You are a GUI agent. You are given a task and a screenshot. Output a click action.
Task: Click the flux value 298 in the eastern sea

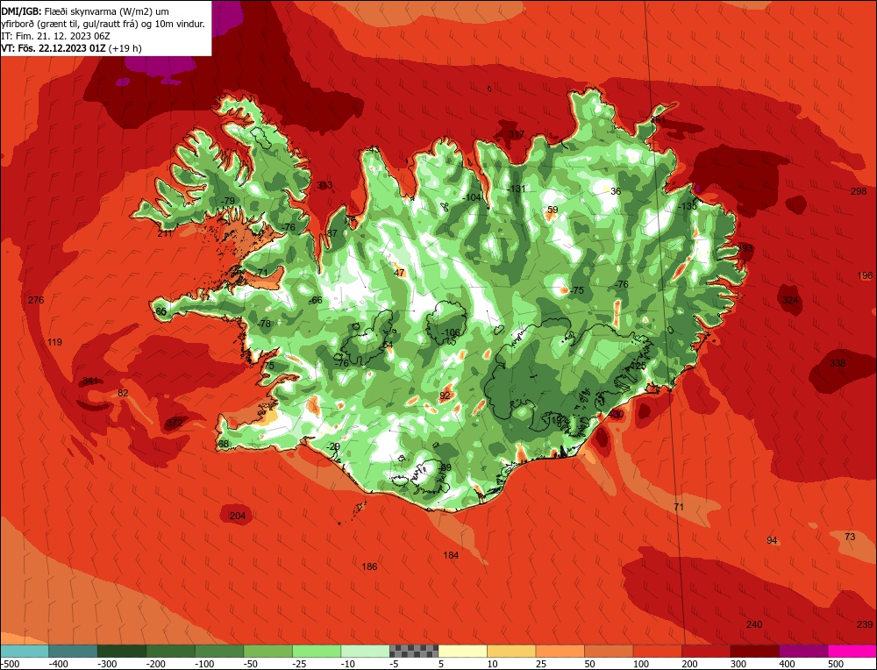(859, 191)
